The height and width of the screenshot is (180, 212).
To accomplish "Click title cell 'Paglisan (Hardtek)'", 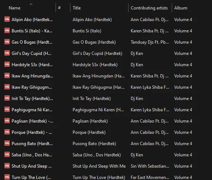I will tap(90, 121).
